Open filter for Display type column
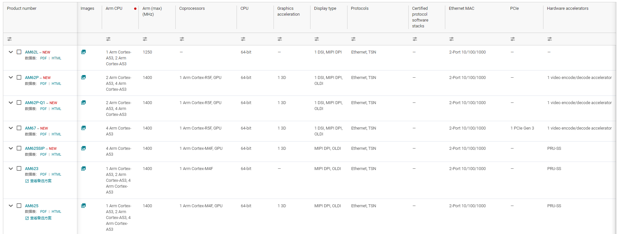This screenshot has width=620, height=234. pyautogui.click(x=317, y=39)
